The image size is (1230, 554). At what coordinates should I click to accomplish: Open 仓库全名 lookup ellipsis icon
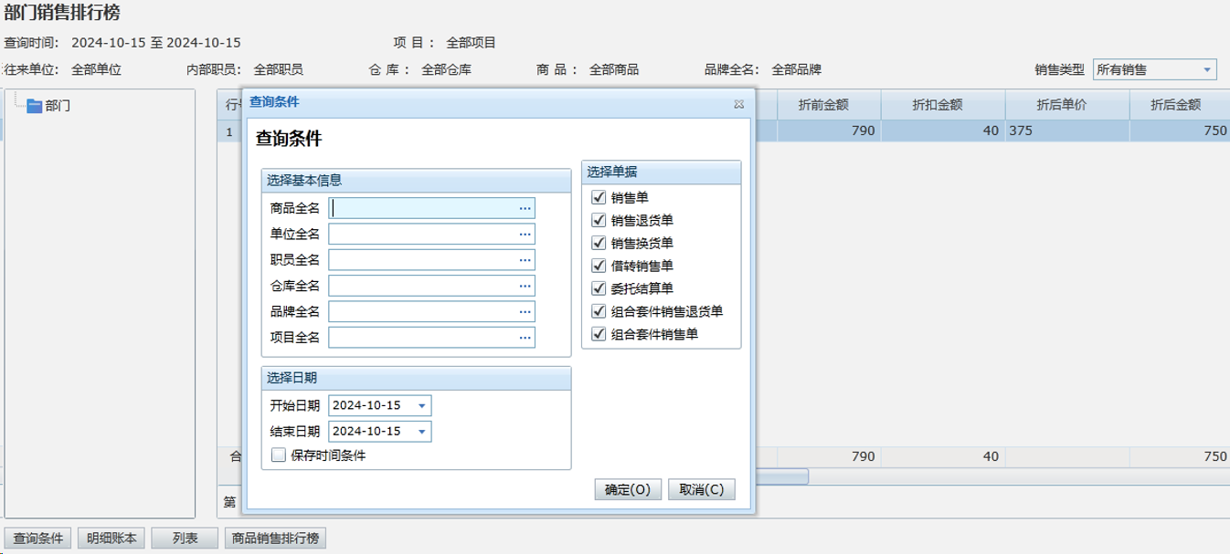tap(525, 287)
